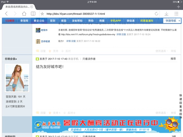
Task: Expand the 快捷导航 dropdown
Action: pyautogui.click(x=172, y=21)
